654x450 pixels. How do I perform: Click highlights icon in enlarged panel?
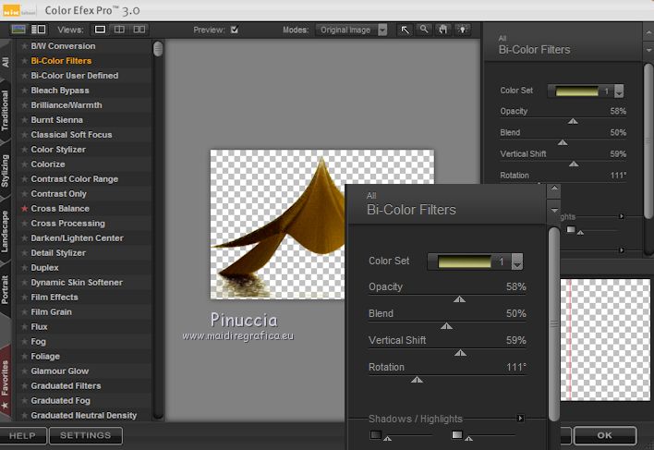(457, 435)
